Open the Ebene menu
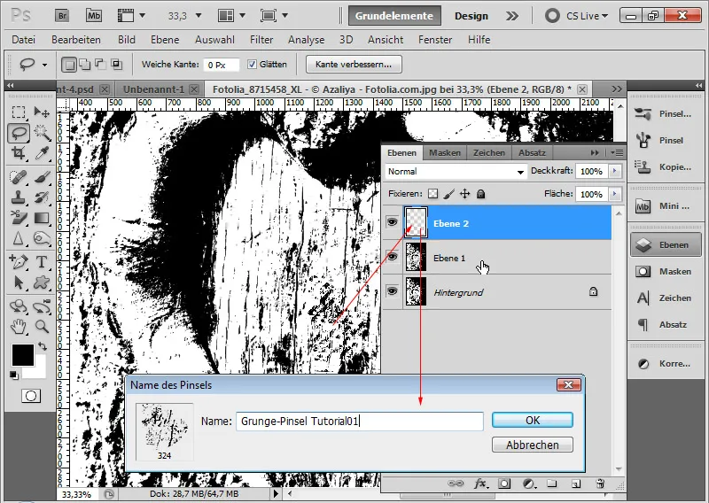 165,40
